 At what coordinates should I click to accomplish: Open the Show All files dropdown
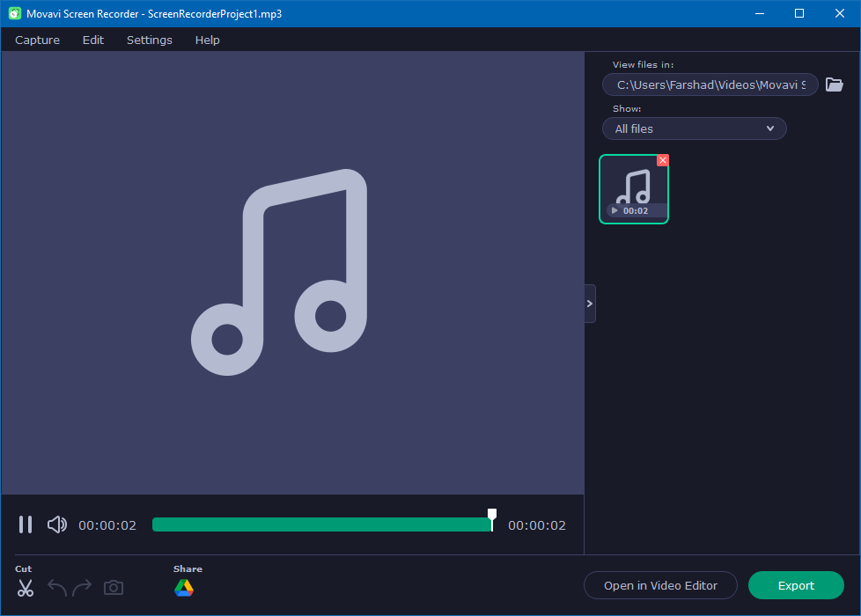[694, 128]
